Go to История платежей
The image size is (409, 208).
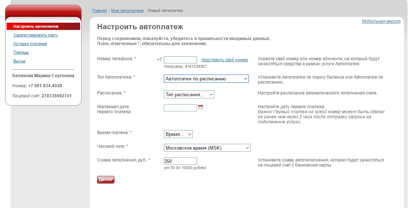point(30,44)
